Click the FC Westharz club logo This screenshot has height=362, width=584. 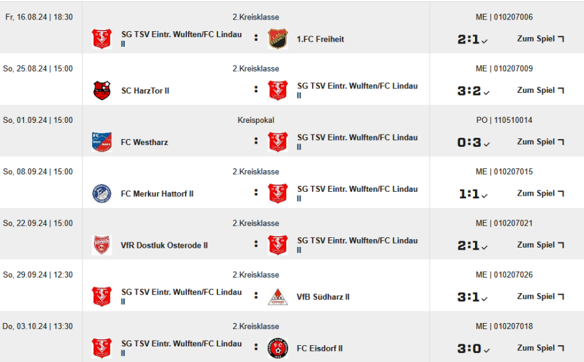click(102, 142)
